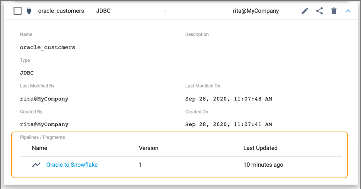
Task: Click the share connection icon
Action: (319, 11)
